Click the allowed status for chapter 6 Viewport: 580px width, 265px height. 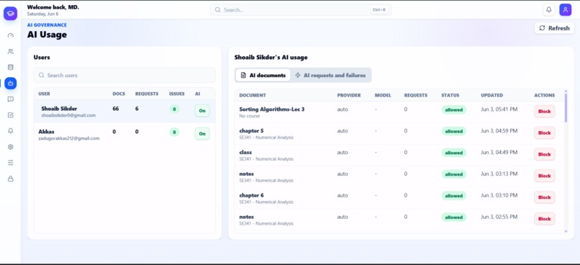click(454, 195)
